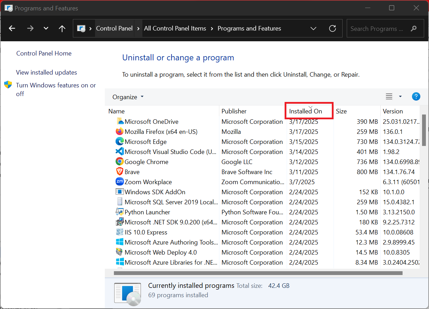This screenshot has width=429, height=309.
Task: Go up one level with up arrow
Action: (x=62, y=28)
